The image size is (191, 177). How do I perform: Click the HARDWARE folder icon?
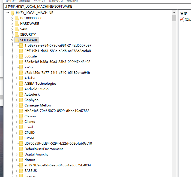click(17, 24)
